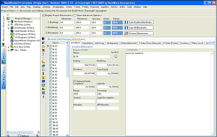Click borehole list vertical scrollbar thumb
The width and height of the screenshot is (217, 137).
coord(67,61)
